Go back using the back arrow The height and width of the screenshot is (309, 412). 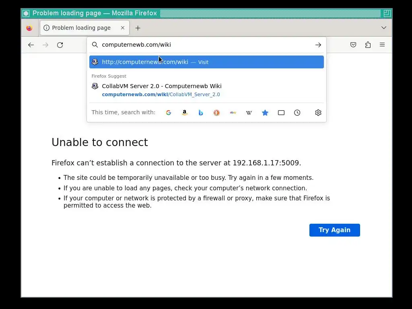tap(31, 45)
